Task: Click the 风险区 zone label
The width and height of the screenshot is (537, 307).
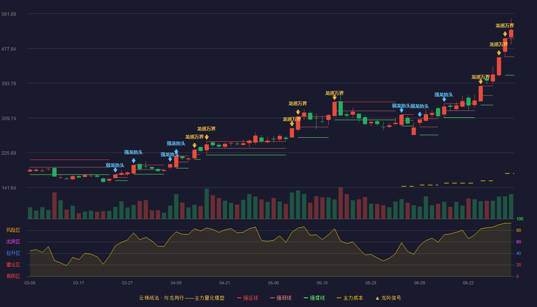Action: (x=13, y=230)
